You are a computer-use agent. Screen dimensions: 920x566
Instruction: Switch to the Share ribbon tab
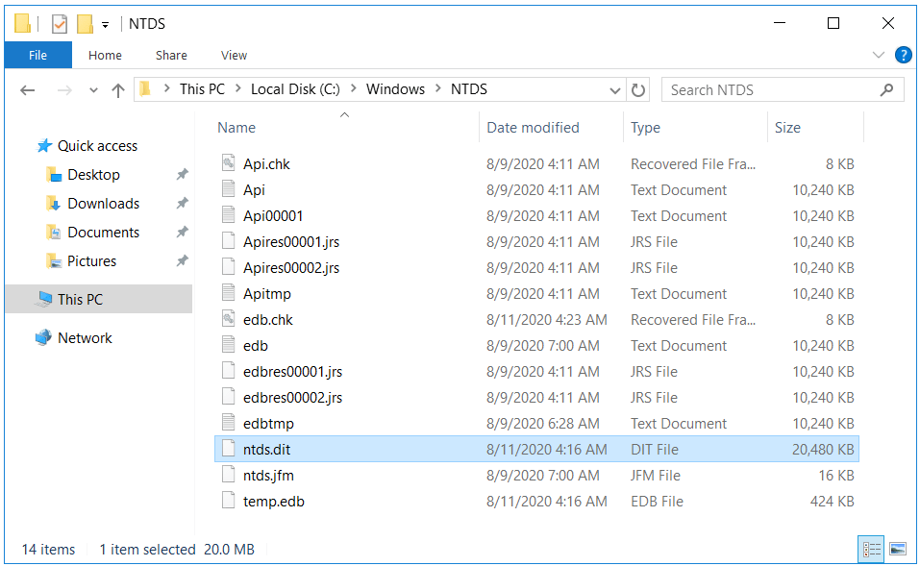coord(171,55)
